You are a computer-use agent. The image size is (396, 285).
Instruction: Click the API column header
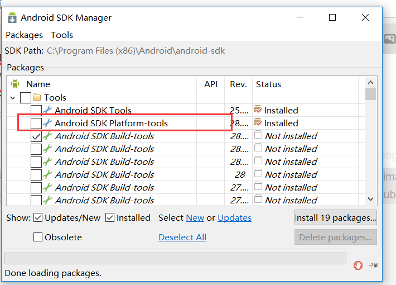pos(211,84)
